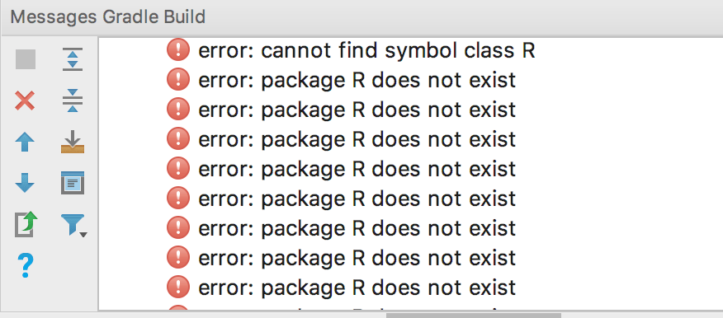723x318 pixels.
Task: Click red error icon on second message row
Action: tap(178, 80)
